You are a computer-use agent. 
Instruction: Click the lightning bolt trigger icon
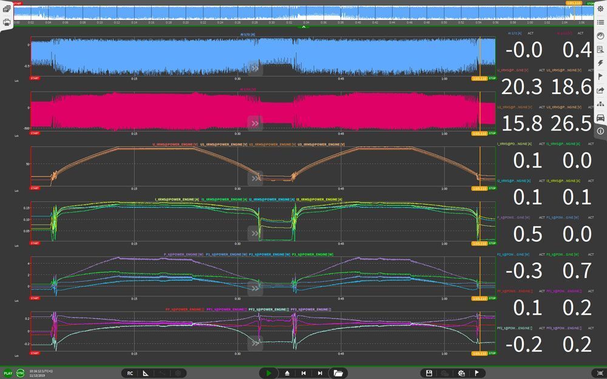click(x=600, y=63)
